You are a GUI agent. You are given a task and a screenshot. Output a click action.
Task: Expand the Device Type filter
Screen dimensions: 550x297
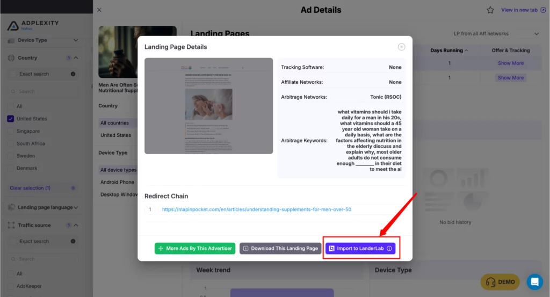click(75, 40)
